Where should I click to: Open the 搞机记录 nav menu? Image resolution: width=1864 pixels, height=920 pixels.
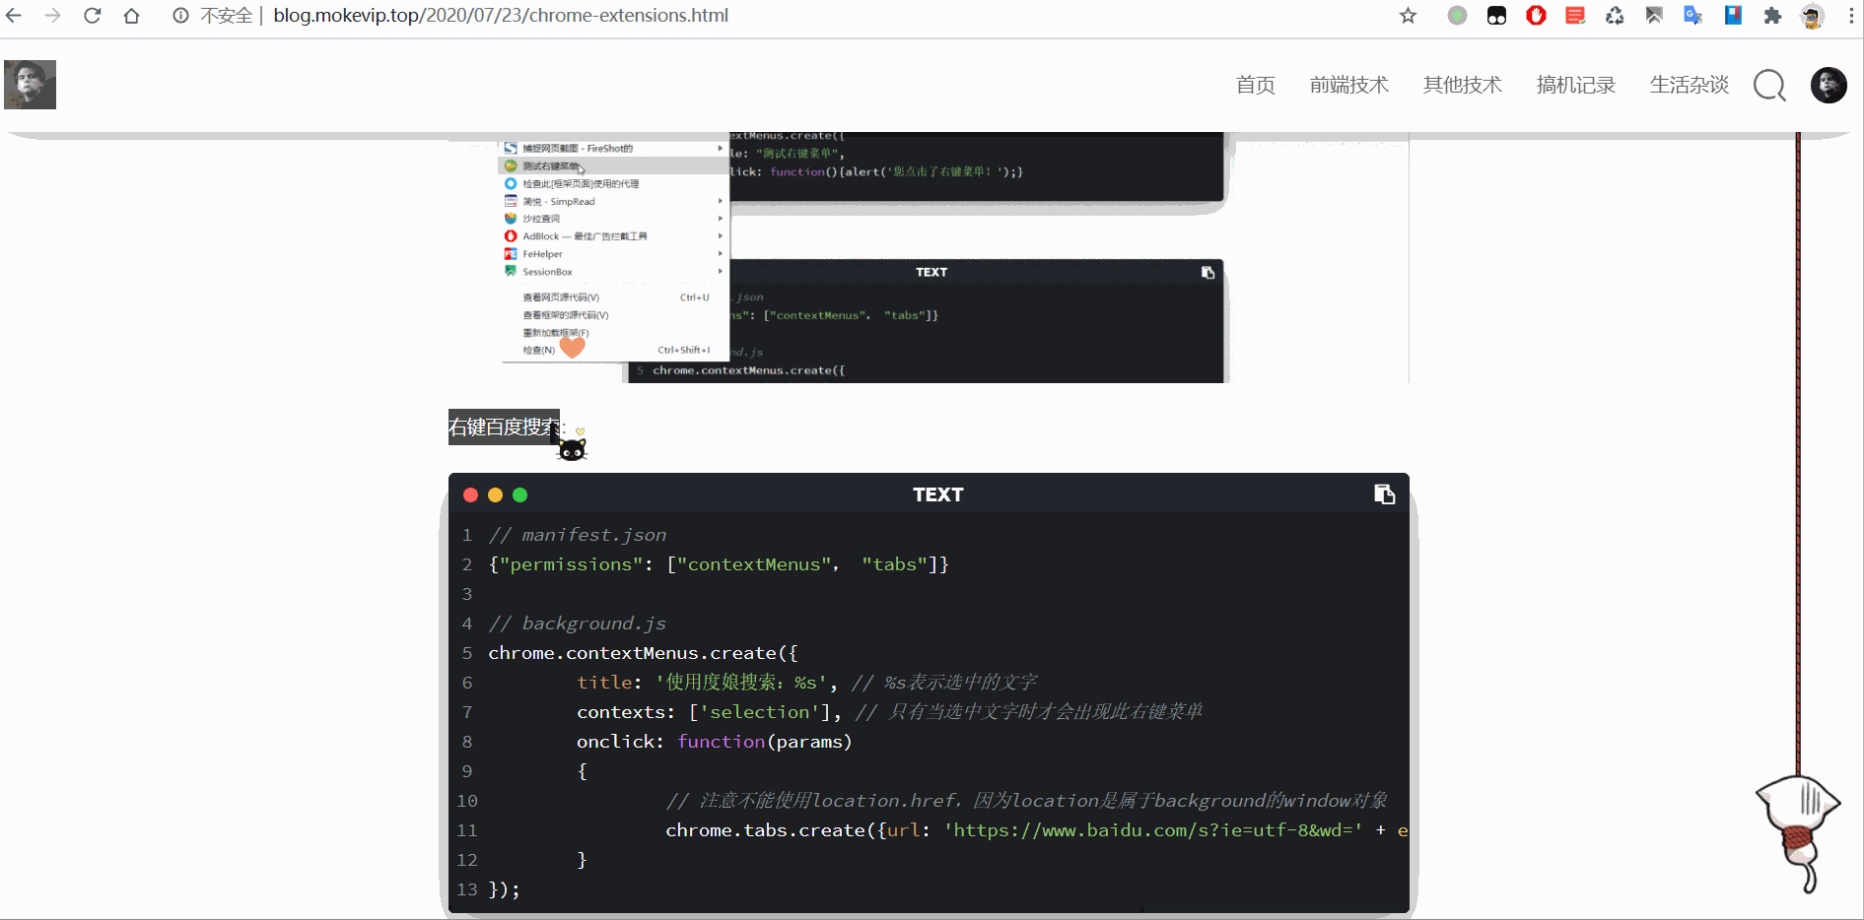pos(1575,85)
